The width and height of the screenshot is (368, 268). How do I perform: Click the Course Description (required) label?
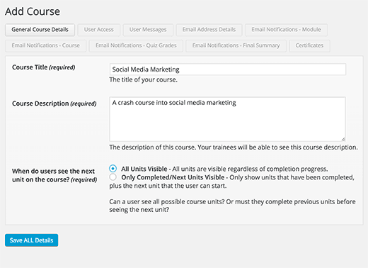(54, 104)
